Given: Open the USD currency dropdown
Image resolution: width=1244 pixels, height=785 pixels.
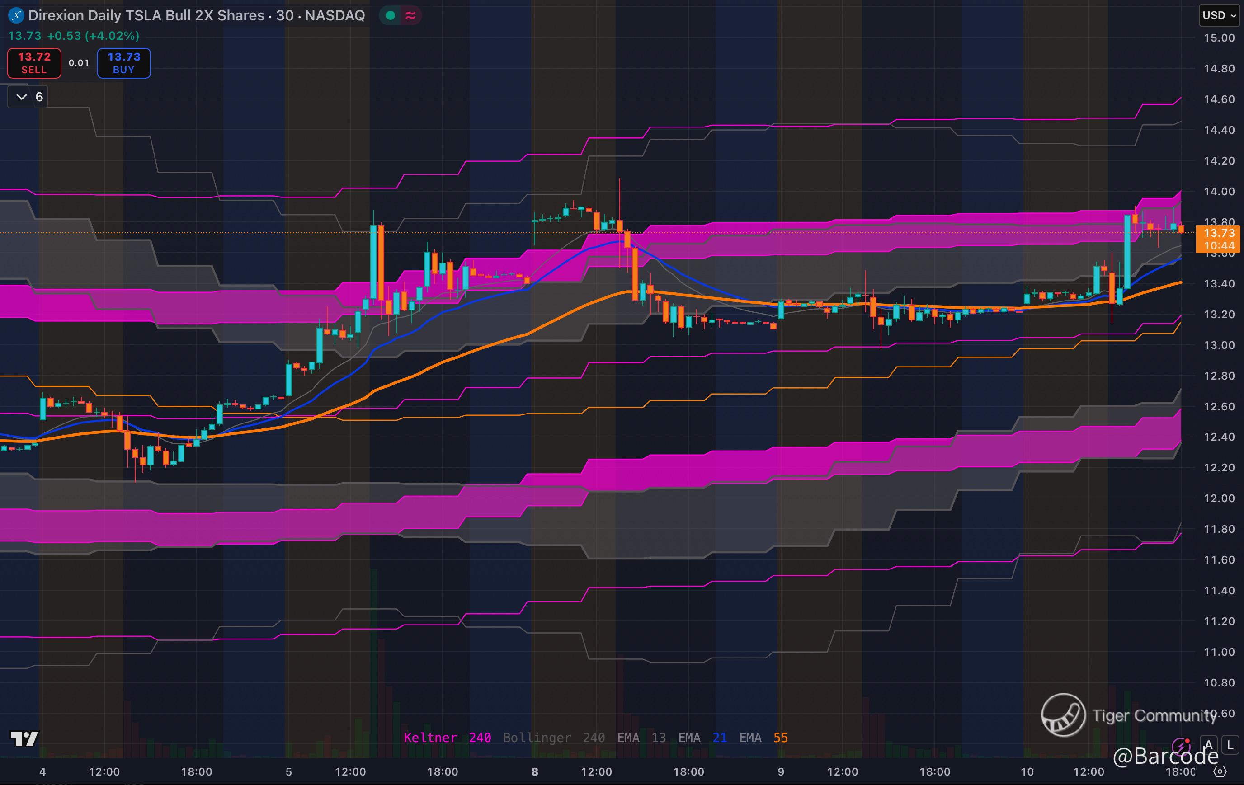Looking at the screenshot, I should click(1219, 15).
